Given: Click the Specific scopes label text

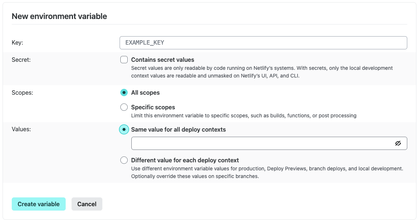Looking at the screenshot, I should click(153, 107).
